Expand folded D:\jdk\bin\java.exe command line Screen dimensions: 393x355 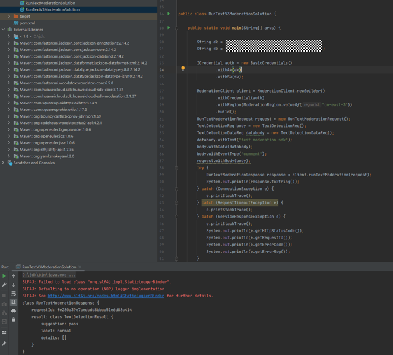pyautogui.click(x=49, y=275)
